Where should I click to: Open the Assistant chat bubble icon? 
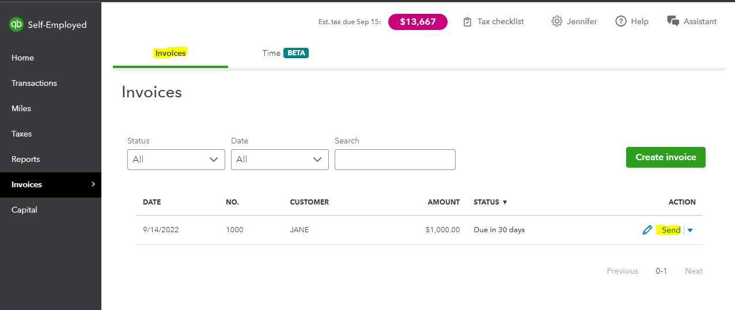click(673, 21)
